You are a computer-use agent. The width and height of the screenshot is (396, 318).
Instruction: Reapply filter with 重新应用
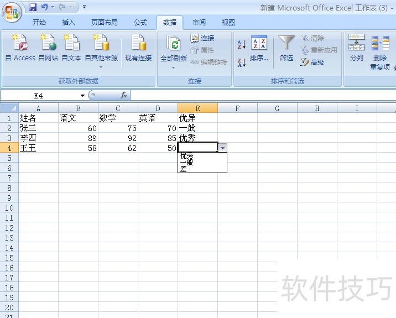pos(319,50)
